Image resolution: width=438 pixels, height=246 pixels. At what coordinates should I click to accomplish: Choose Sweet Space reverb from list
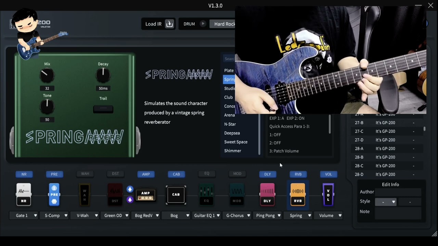point(236,142)
